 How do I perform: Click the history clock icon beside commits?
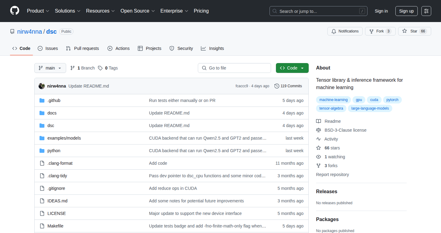click(x=277, y=86)
